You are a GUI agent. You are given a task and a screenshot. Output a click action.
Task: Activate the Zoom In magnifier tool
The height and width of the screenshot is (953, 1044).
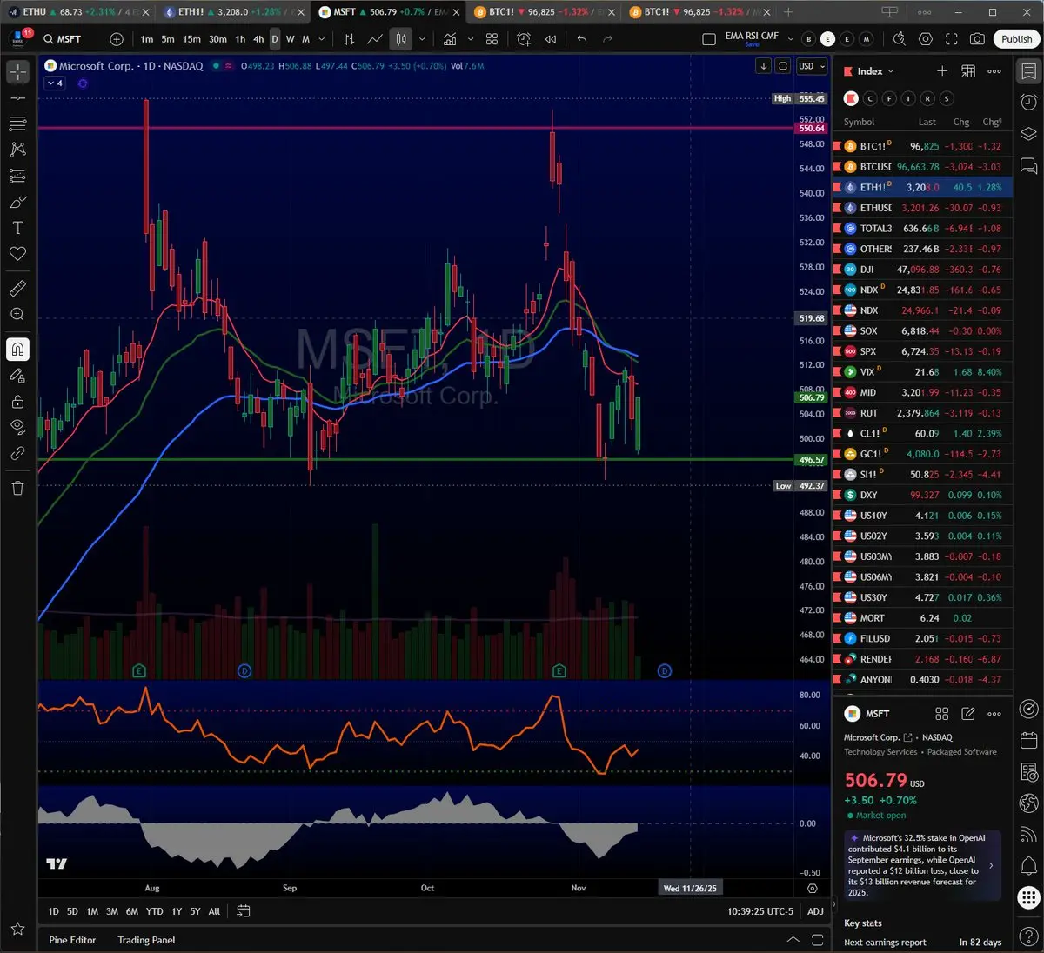point(17,314)
